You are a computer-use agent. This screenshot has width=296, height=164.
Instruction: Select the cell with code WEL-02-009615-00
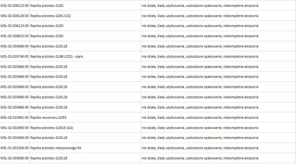(15, 36)
